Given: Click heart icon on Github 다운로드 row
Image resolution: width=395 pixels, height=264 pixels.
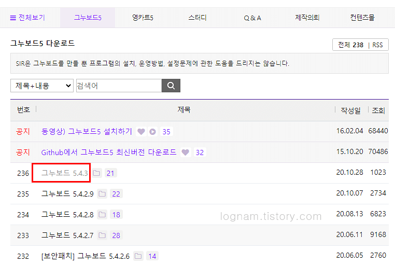Looking at the screenshot, I should [x=186, y=152].
